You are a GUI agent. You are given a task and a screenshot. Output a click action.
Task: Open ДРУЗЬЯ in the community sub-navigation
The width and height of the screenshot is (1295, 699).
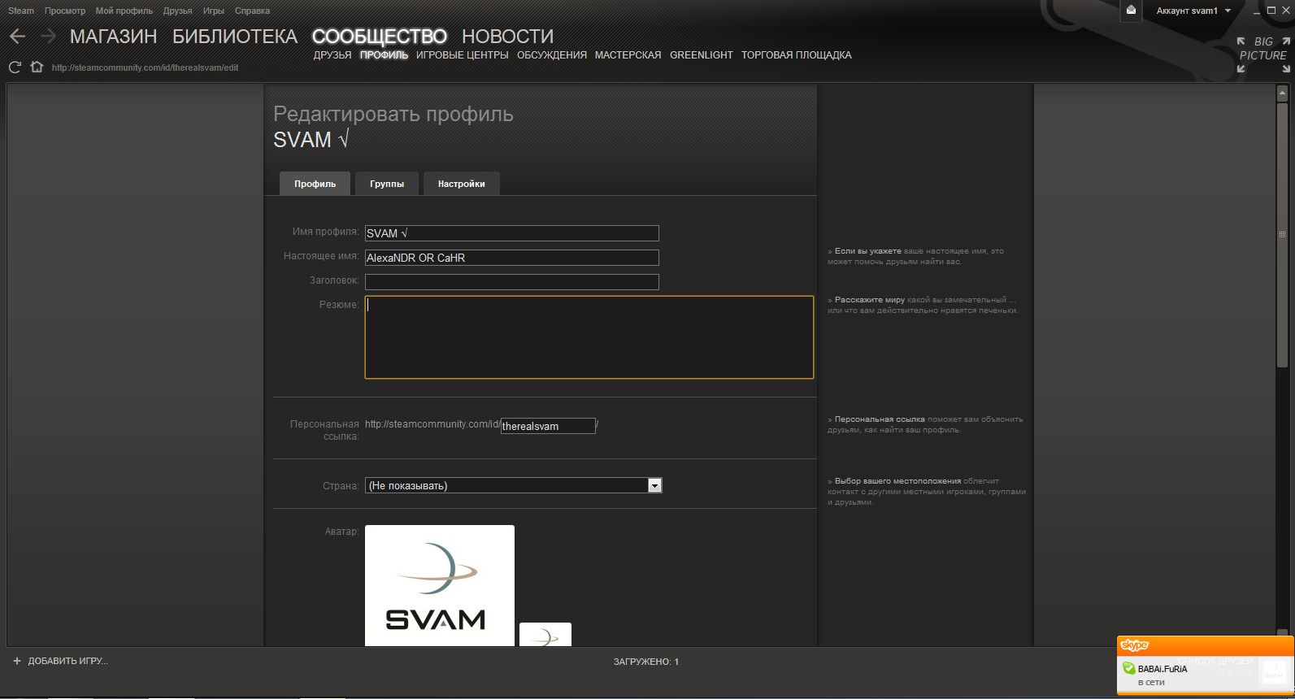click(x=332, y=55)
